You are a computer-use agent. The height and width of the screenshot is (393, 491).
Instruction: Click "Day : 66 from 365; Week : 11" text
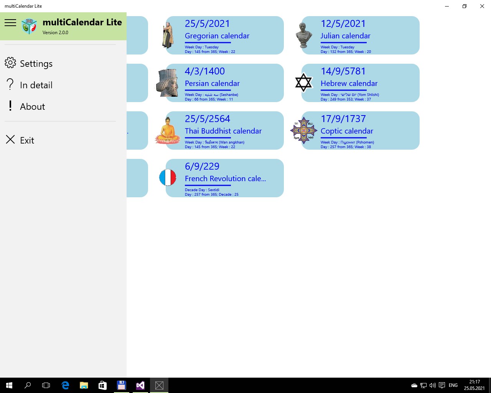[x=209, y=99]
